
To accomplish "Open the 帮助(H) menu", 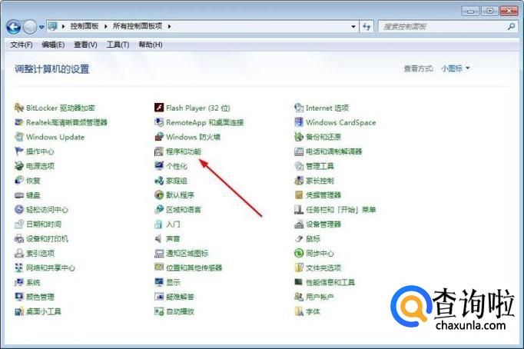I will [x=151, y=45].
